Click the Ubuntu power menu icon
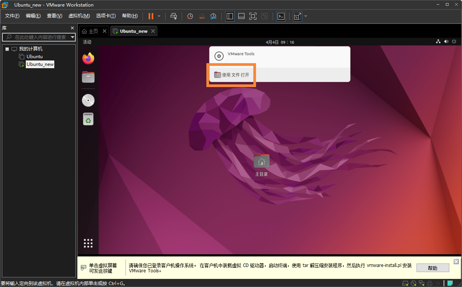Viewport: 462px width, 287px height. coord(454,42)
